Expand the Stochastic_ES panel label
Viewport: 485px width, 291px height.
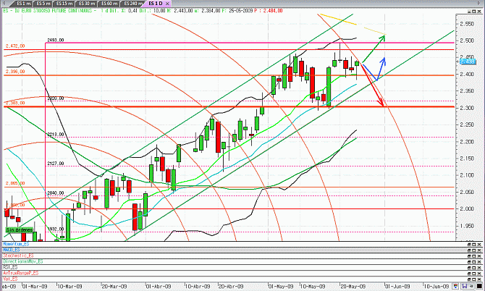[x=18, y=256]
